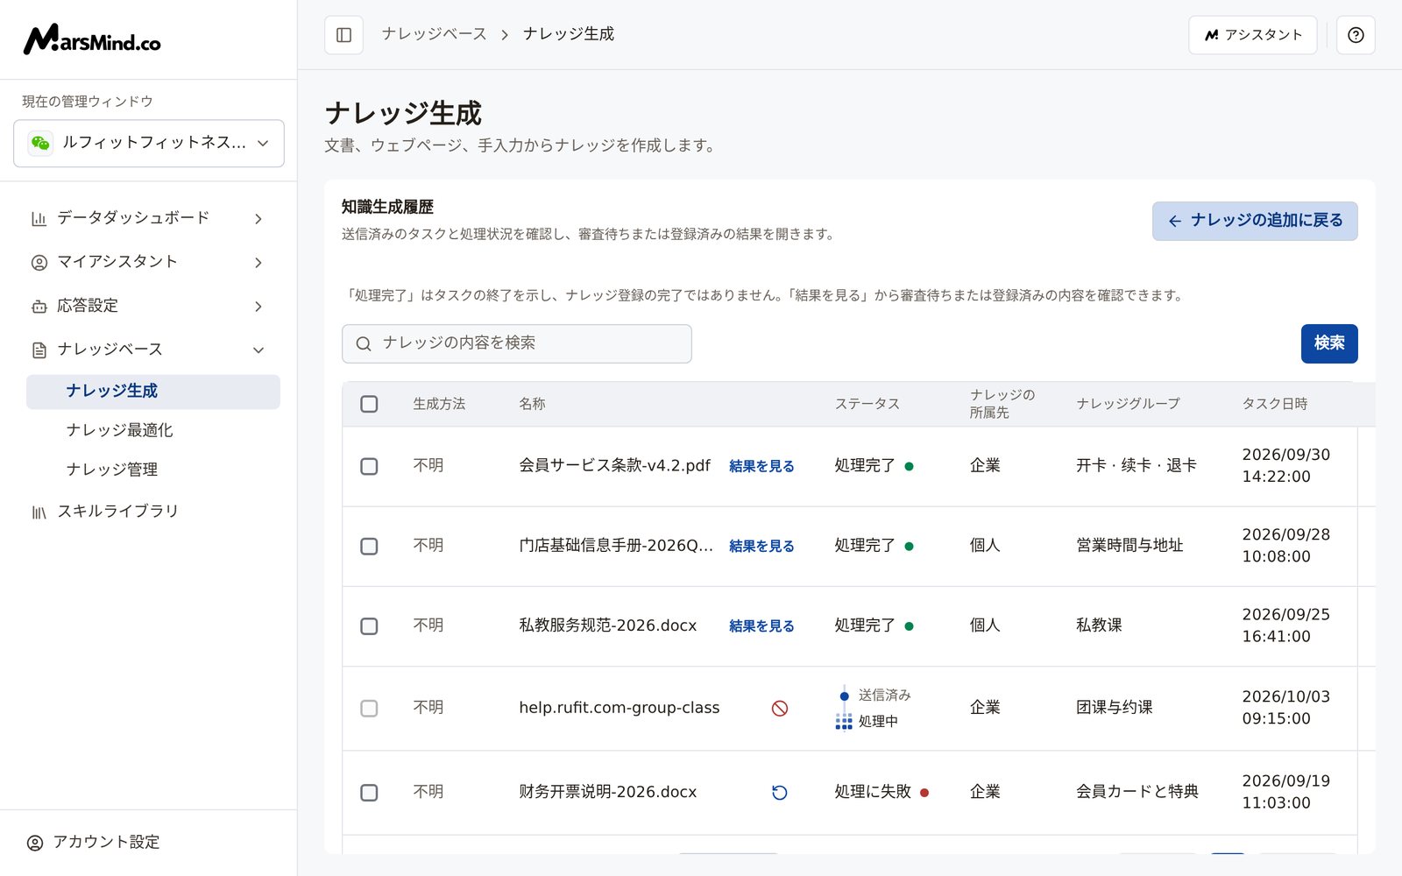Focus the ナレッジの内容を検索 search field
Image resolution: width=1402 pixels, height=876 pixels.
pyautogui.click(x=517, y=343)
